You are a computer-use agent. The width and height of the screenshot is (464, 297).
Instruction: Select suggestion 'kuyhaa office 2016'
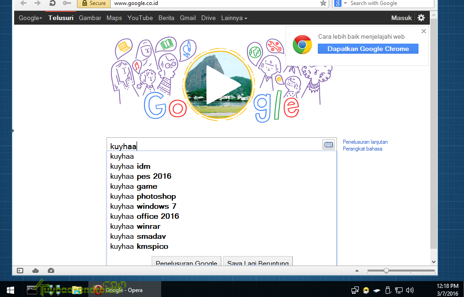[222, 216]
